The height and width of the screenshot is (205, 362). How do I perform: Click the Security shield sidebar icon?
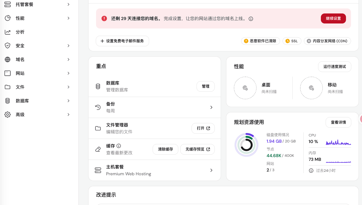tap(8, 46)
